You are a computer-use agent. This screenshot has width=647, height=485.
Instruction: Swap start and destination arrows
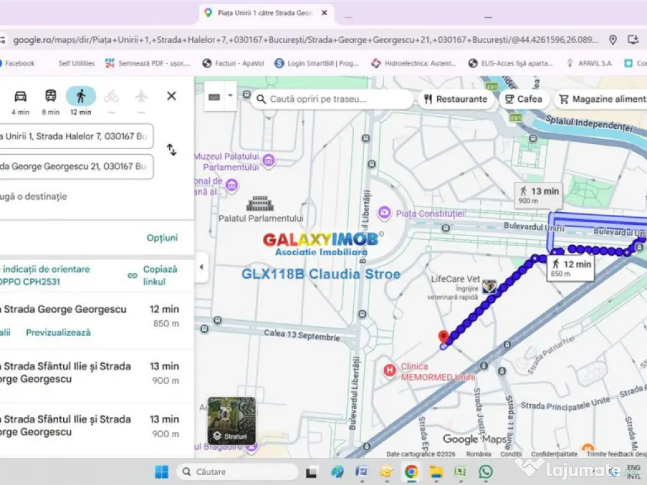[x=171, y=150]
